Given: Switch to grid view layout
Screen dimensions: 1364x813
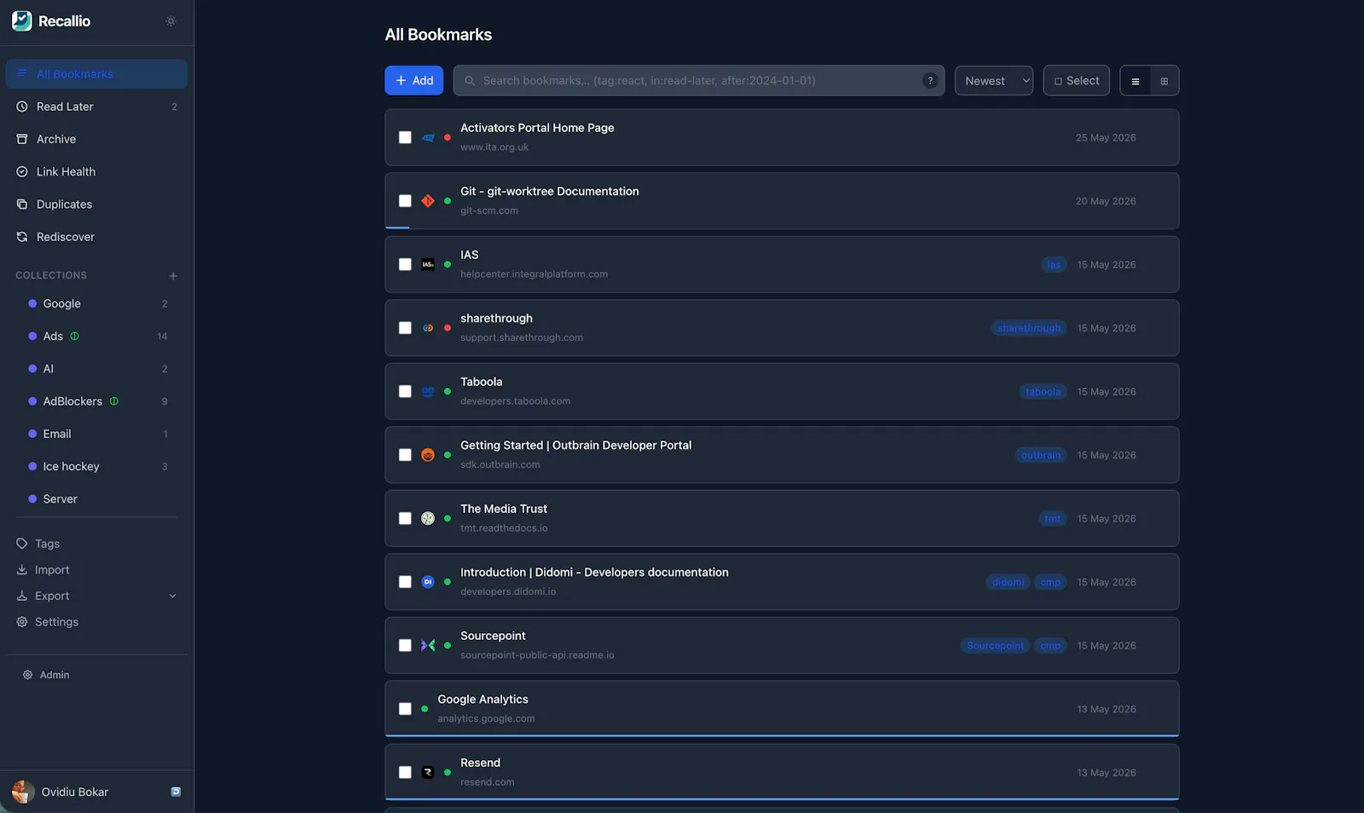Looking at the screenshot, I should pyautogui.click(x=1164, y=81).
